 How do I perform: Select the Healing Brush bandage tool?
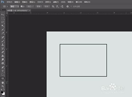coord(3,37)
